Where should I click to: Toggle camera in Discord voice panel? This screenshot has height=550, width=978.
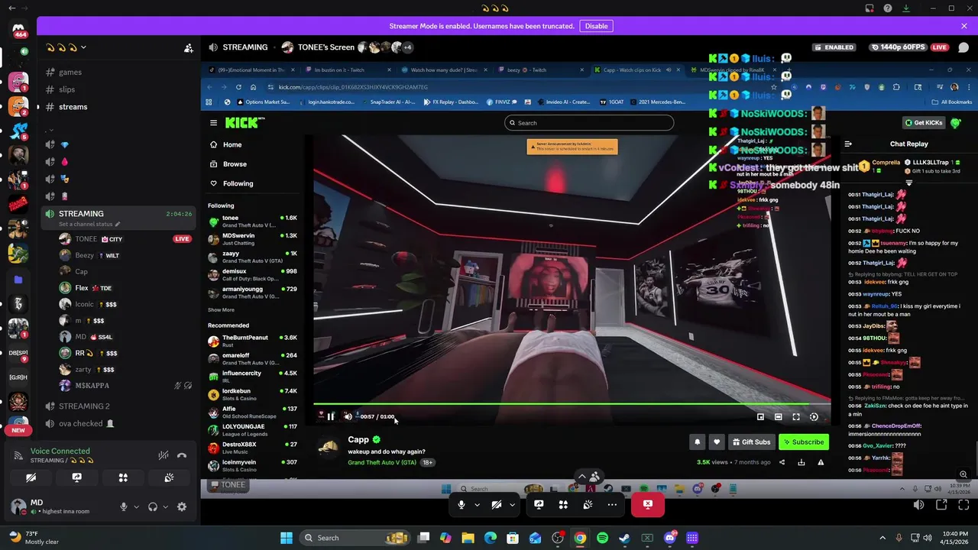(x=31, y=477)
